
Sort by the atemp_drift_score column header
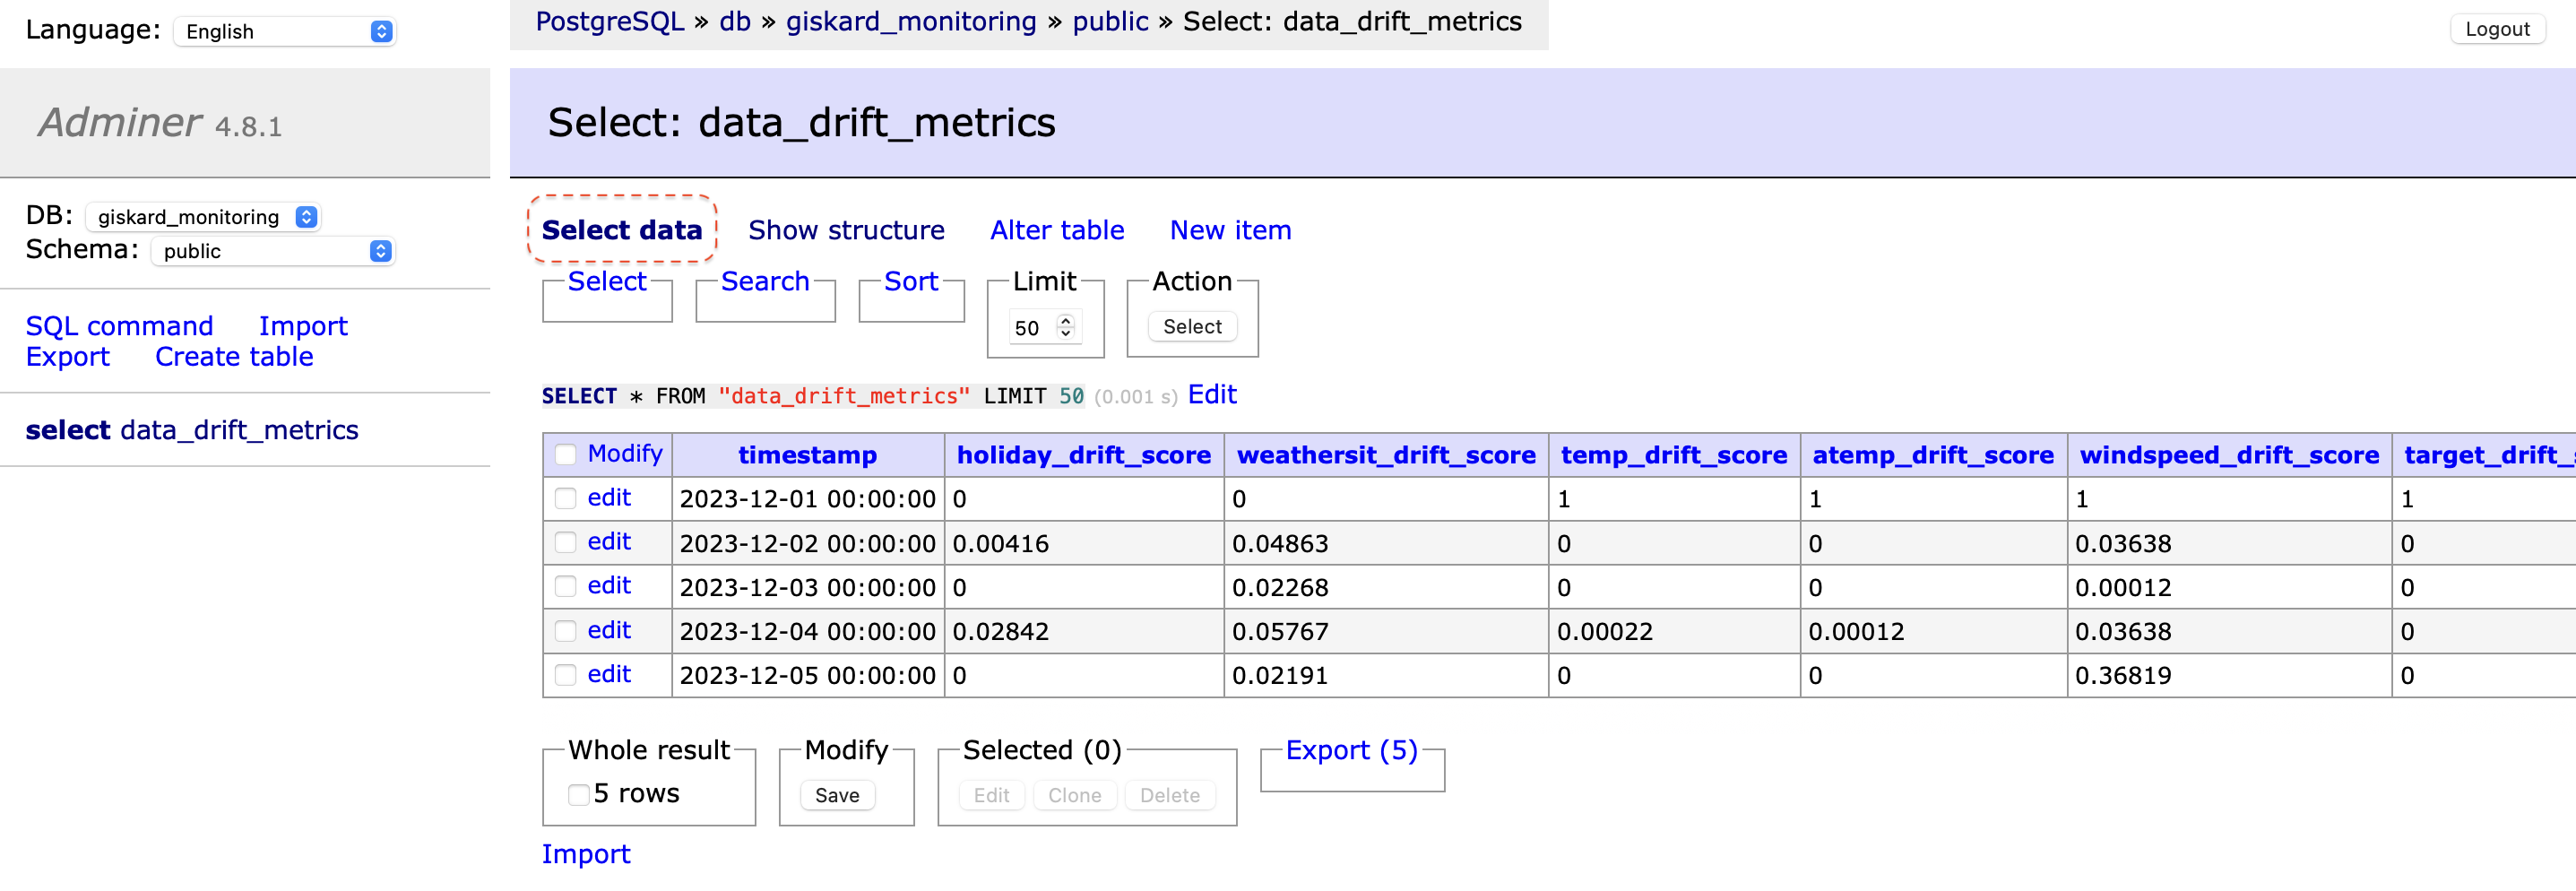(x=1933, y=455)
